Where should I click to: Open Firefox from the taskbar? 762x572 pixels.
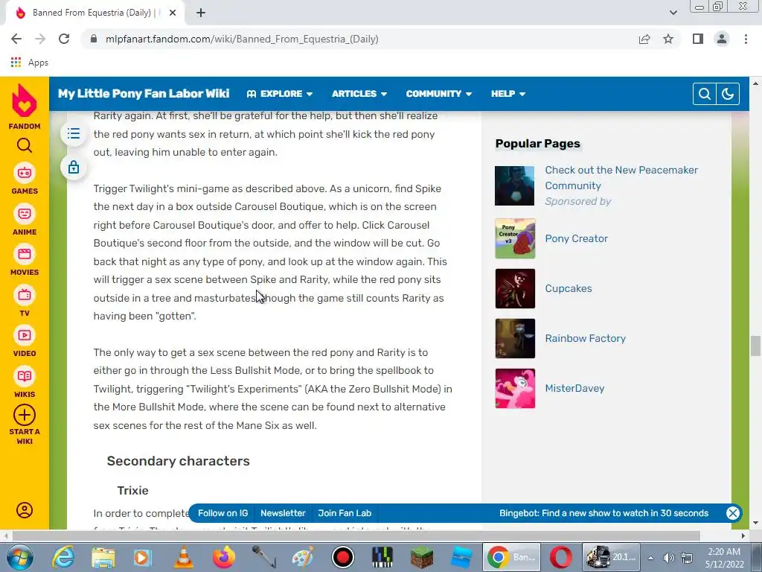[x=223, y=557]
